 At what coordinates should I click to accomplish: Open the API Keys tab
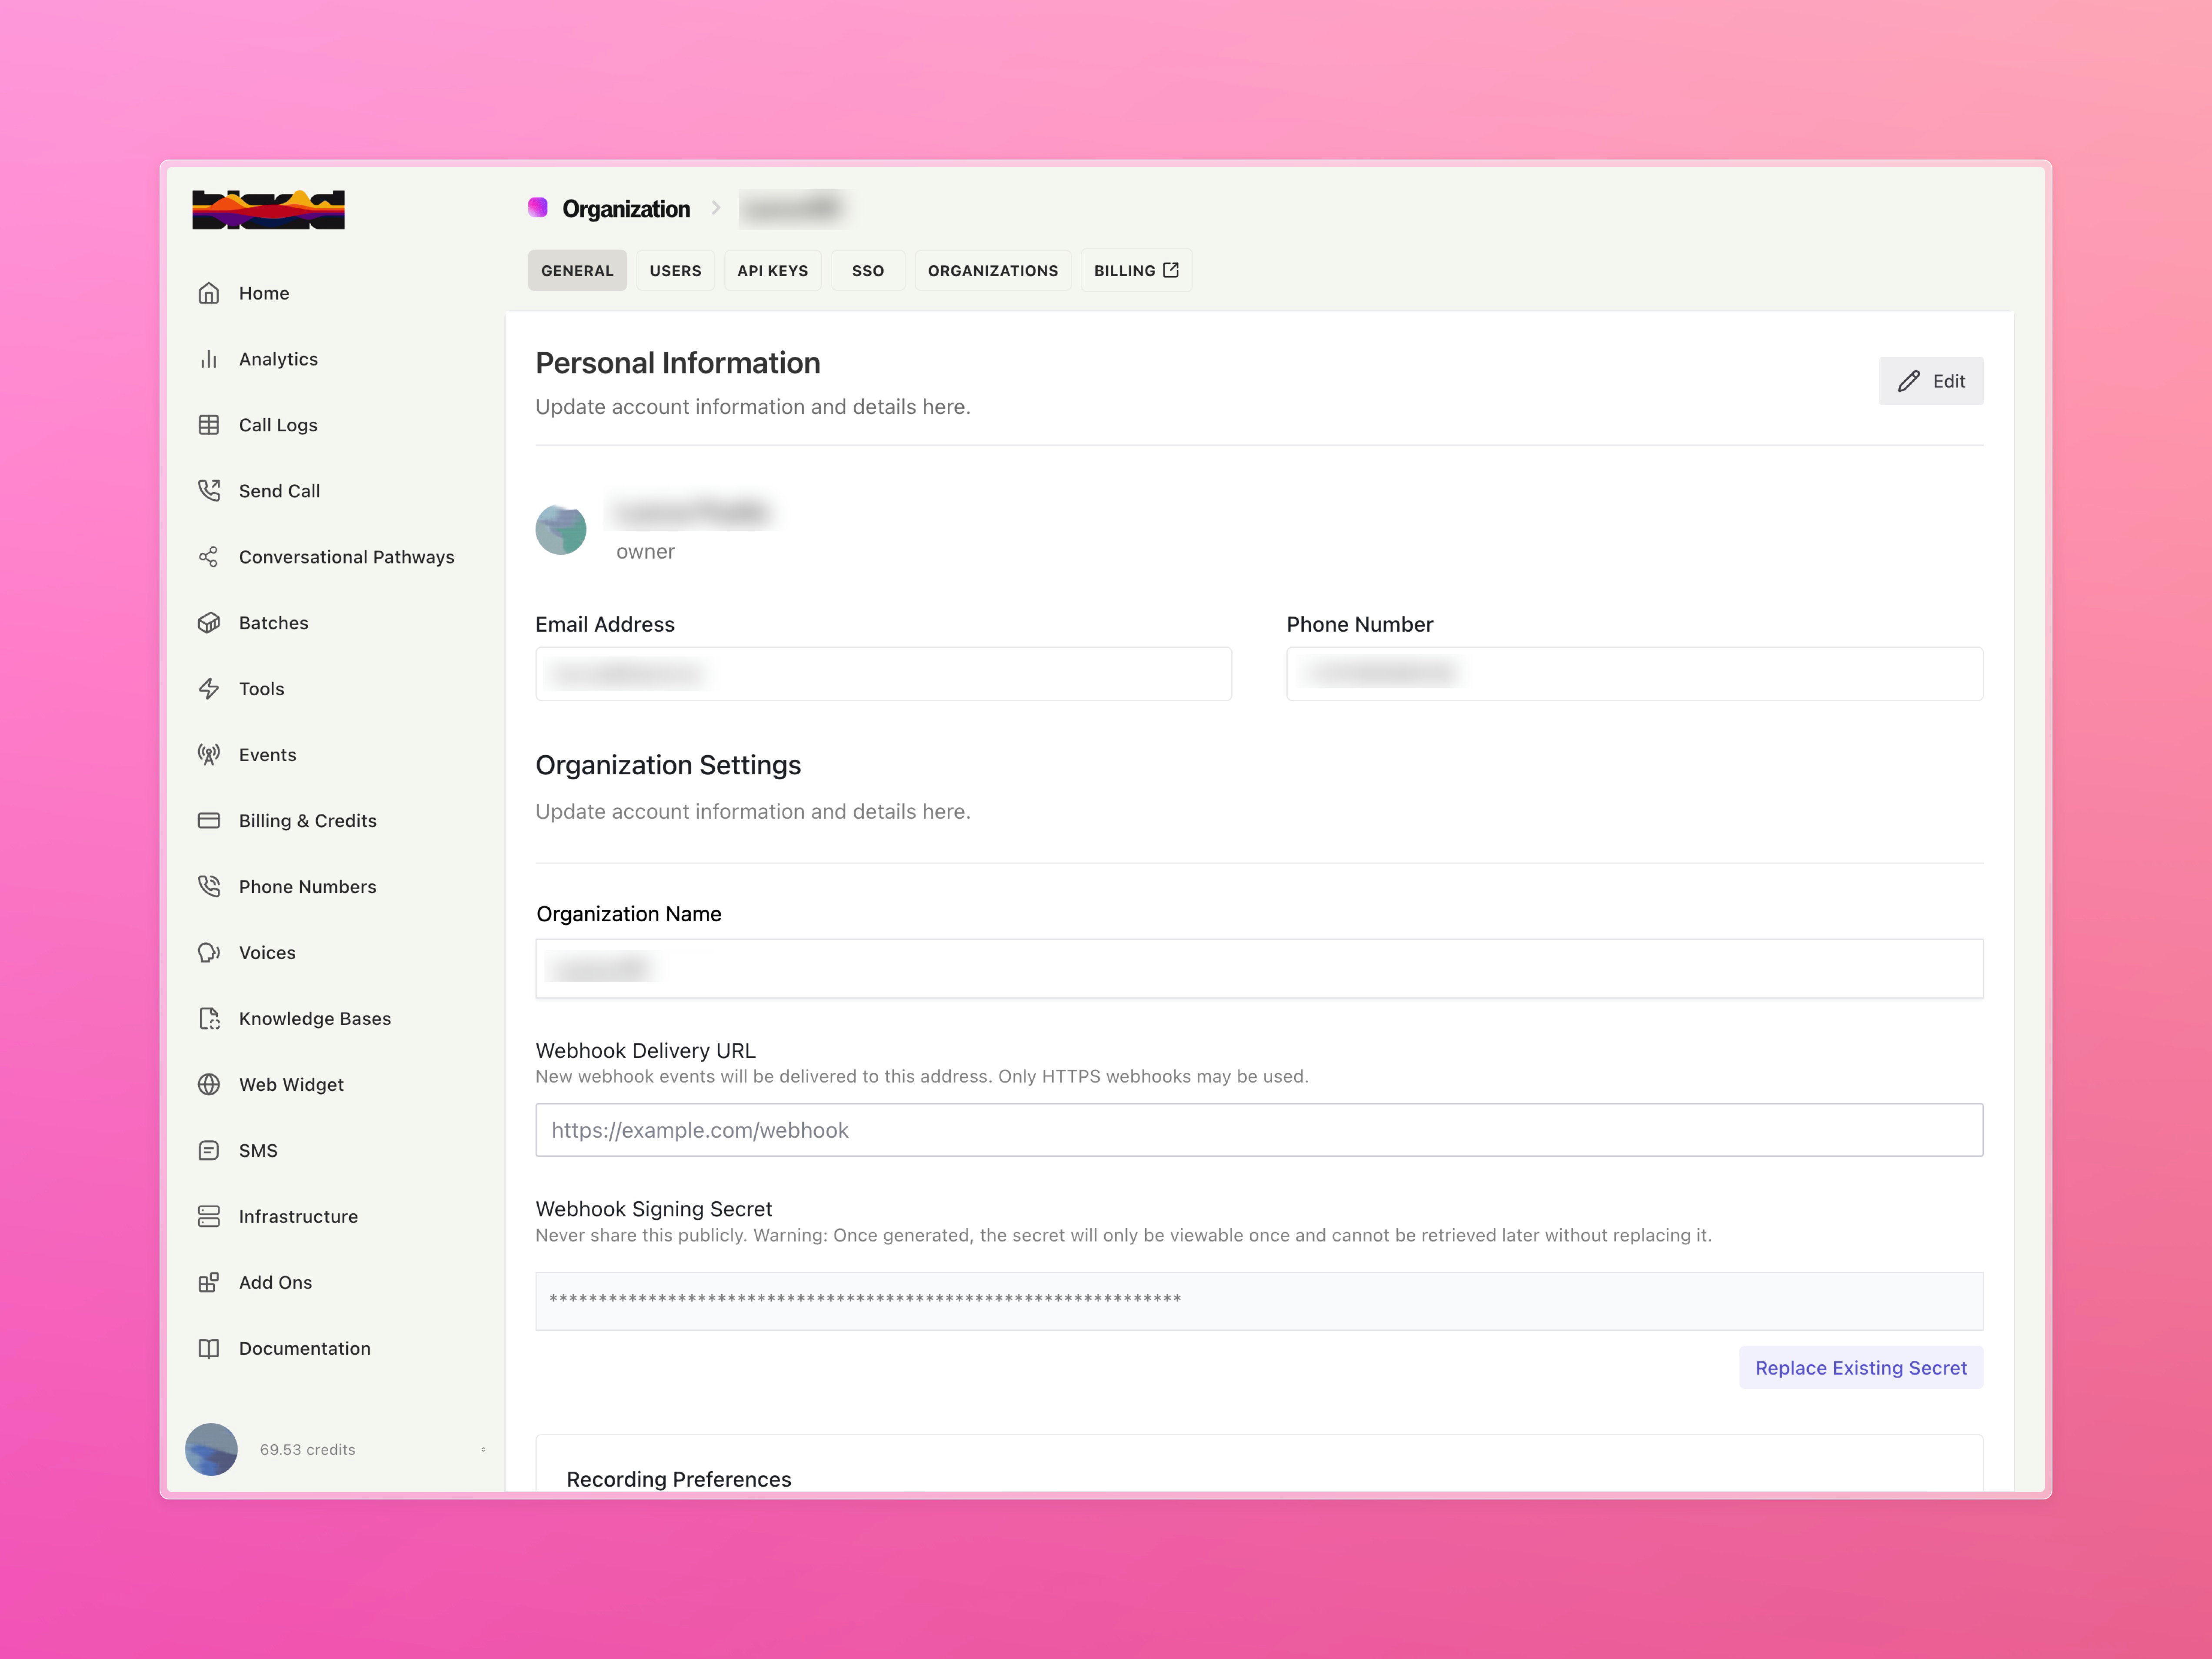click(x=773, y=271)
